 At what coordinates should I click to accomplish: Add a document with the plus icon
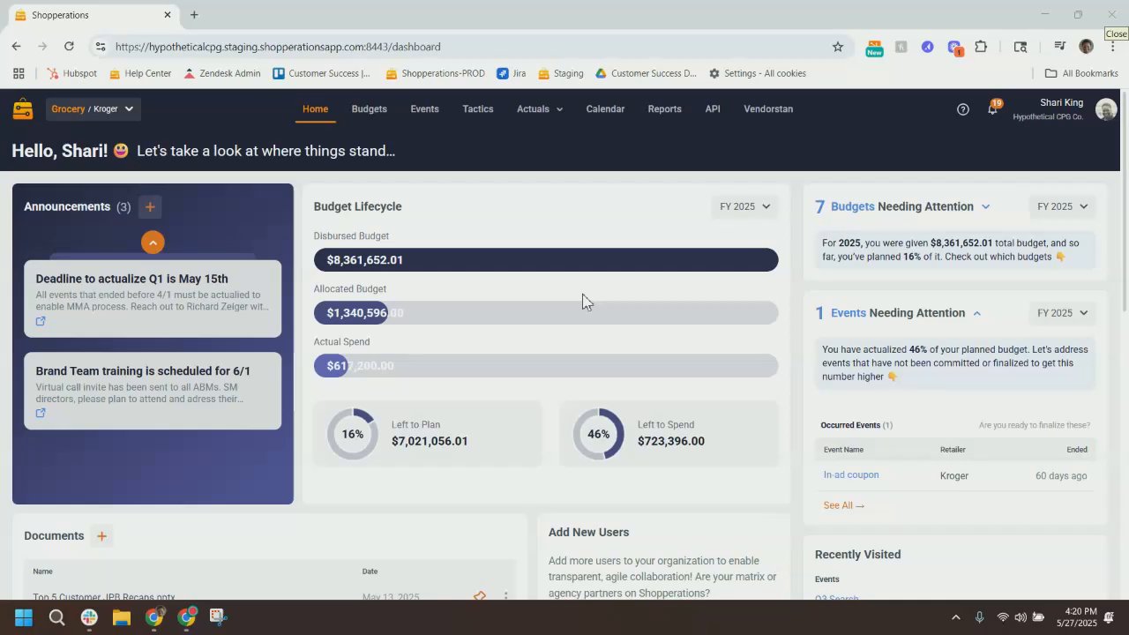pos(101,536)
